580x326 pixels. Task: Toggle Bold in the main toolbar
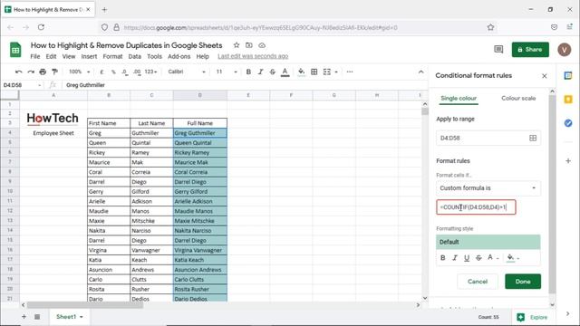[248, 72]
